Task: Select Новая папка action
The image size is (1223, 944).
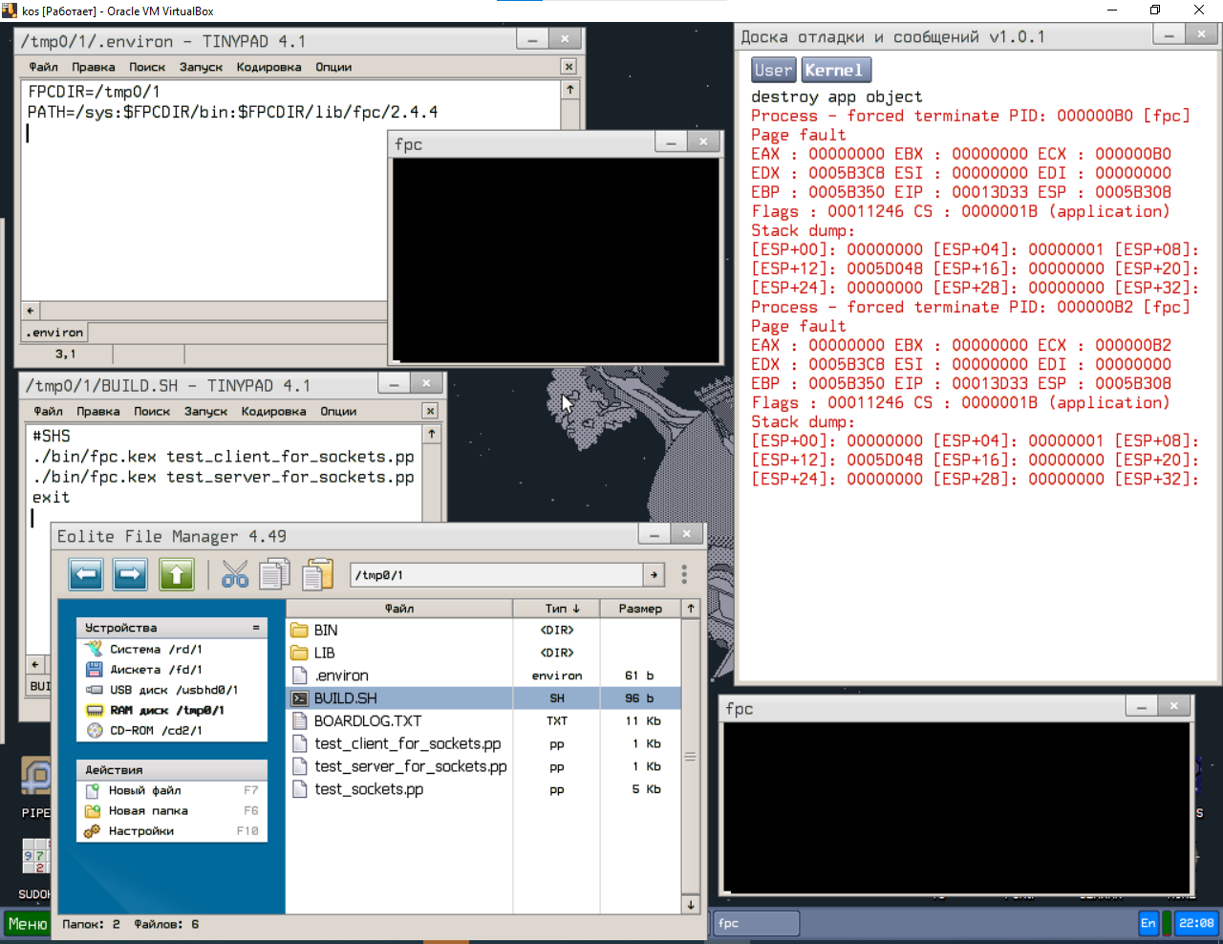Action: pos(148,811)
